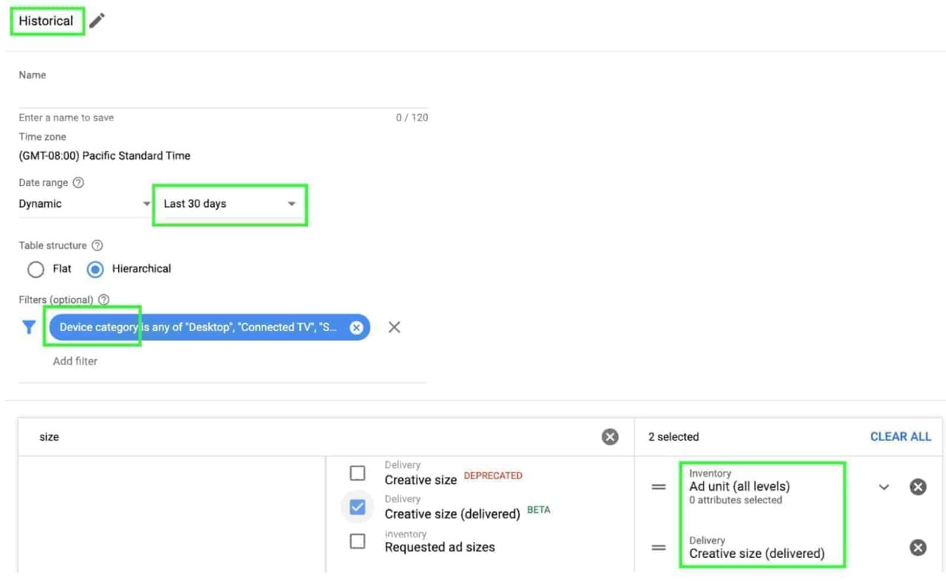This screenshot has height=581, width=946.
Task: Remove Creative size (delivered) from selected dimensions
Action: [917, 547]
